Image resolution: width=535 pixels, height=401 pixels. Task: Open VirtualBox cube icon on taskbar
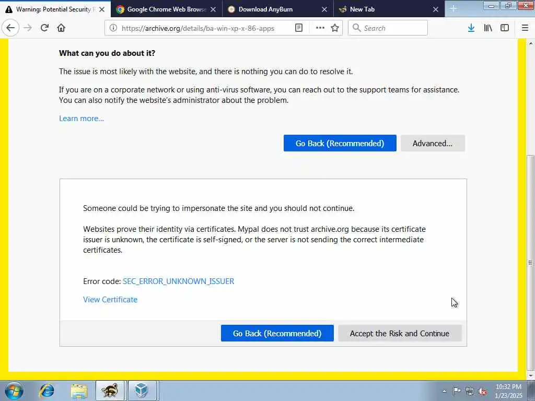point(141,391)
